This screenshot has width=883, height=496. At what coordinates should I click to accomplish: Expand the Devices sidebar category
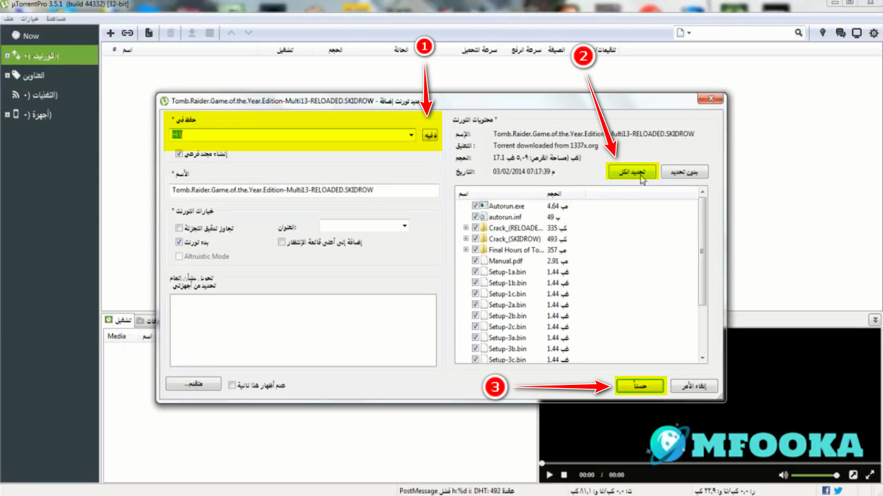(x=7, y=114)
